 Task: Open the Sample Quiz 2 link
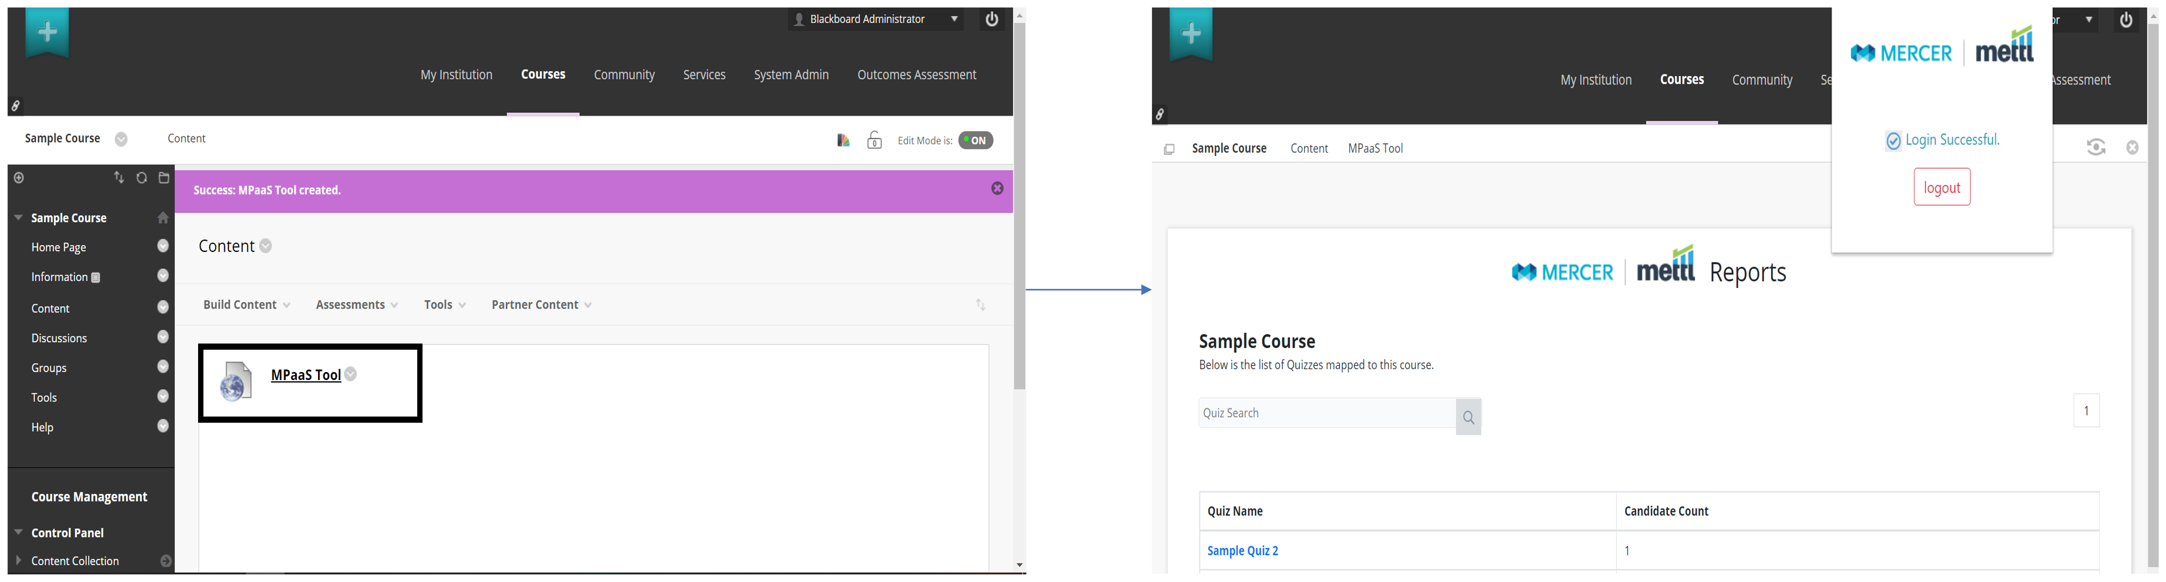1242,551
